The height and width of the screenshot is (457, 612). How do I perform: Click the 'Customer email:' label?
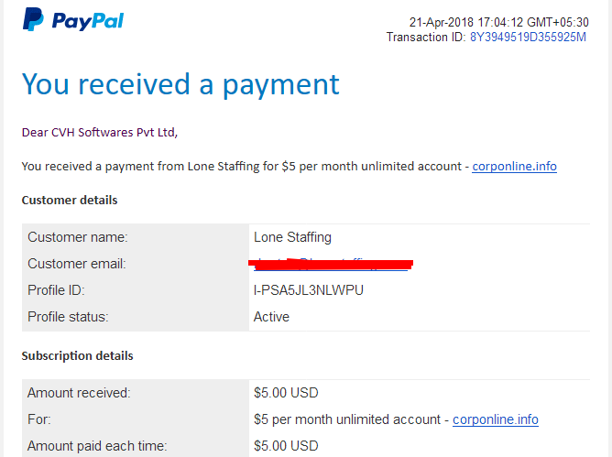click(77, 264)
